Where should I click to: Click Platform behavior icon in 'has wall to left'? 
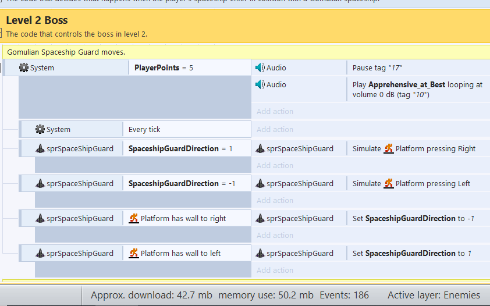134,254
